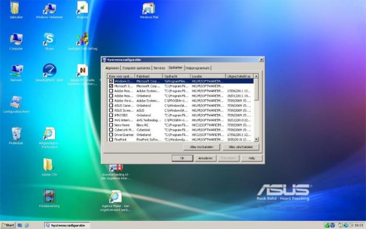Enable the Nero Home startup item
The image size is (366, 229).
(110, 125)
